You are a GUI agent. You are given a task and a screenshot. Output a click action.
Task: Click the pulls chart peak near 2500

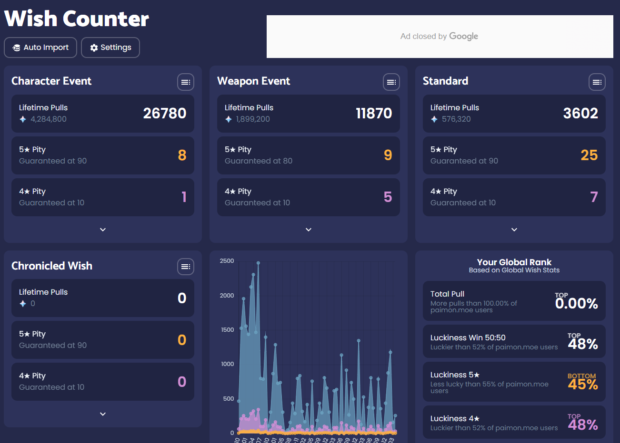pos(258,262)
